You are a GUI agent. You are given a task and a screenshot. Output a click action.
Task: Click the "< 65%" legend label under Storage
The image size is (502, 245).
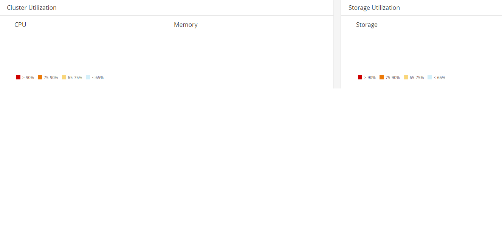click(439, 78)
